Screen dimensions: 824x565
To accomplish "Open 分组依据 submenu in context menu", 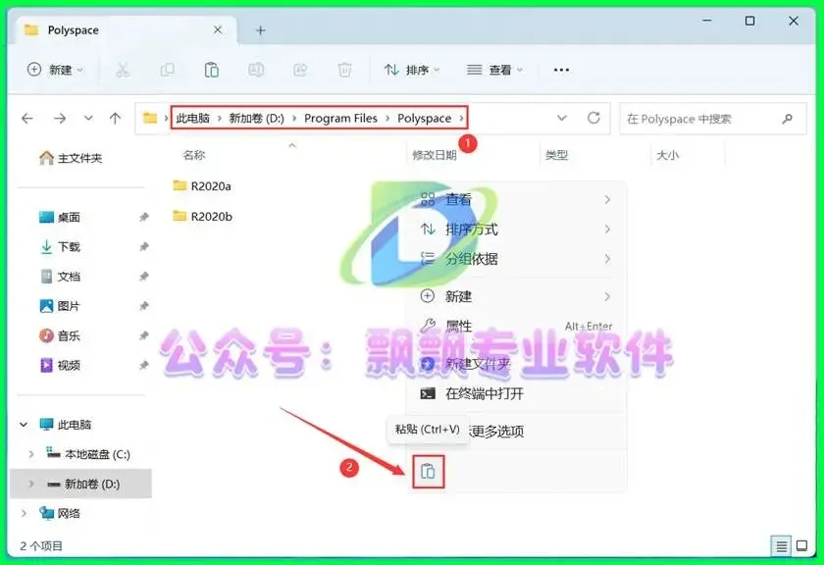I will (x=516, y=259).
